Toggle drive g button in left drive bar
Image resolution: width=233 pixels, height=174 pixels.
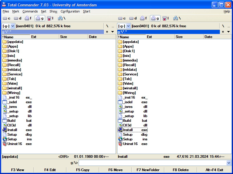click(x=40, y=18)
